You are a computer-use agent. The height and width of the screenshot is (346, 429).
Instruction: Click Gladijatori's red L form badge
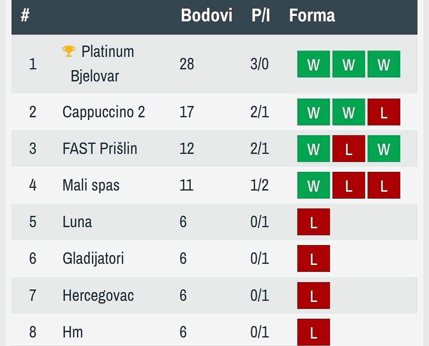point(313,258)
